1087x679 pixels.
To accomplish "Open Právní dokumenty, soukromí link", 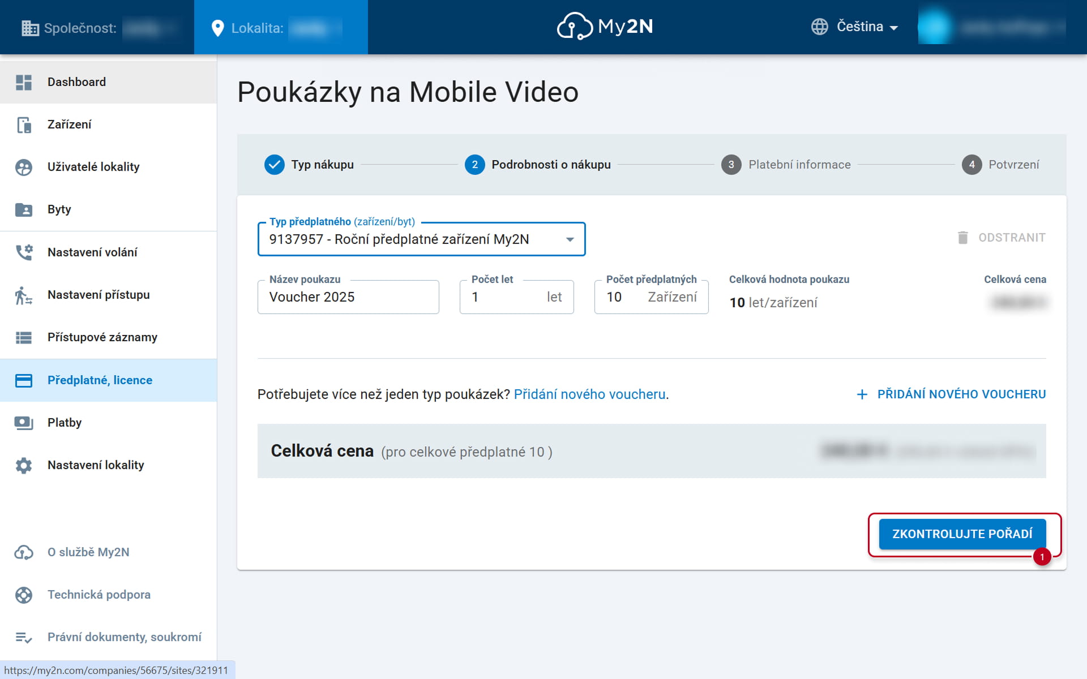I will pos(108,638).
